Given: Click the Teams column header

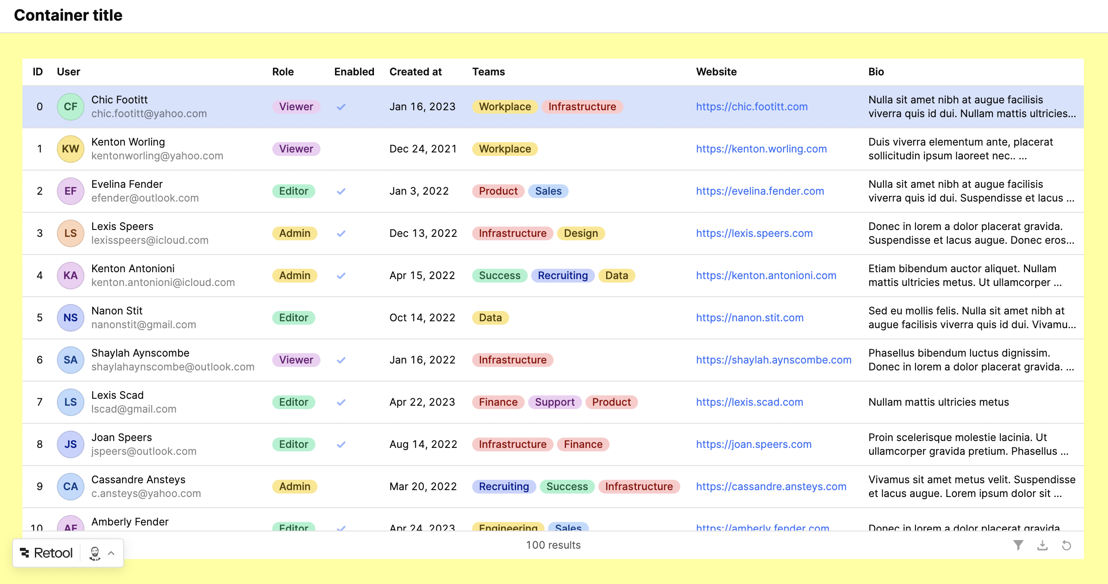Looking at the screenshot, I should coord(488,71).
